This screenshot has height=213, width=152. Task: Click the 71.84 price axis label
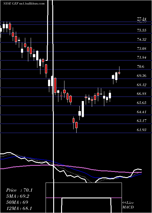[x=142, y=58]
